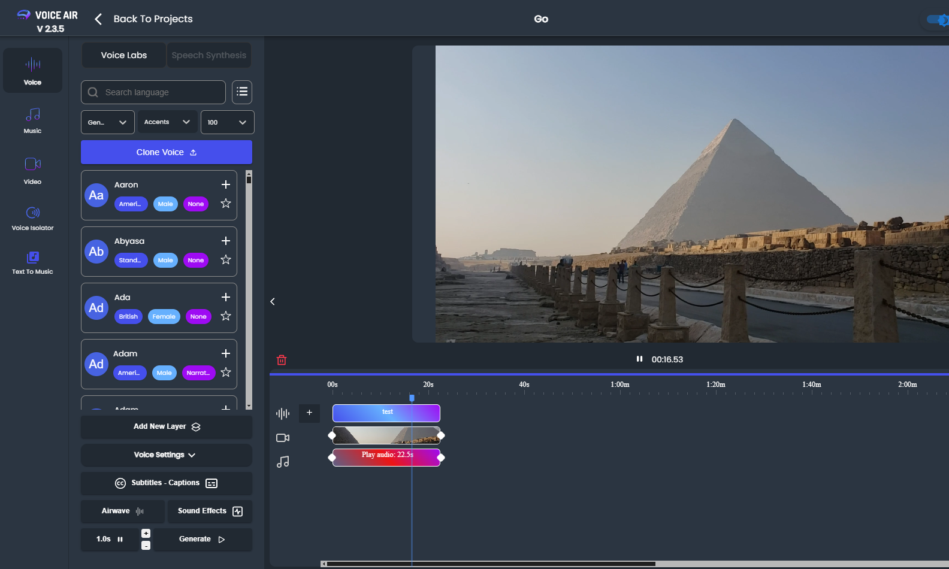Open the Voice section in sidebar
Viewport: 949px width, 569px height.
pos(32,71)
